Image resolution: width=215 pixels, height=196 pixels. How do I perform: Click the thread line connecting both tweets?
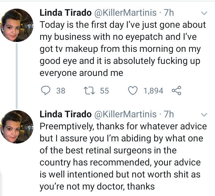17,76
